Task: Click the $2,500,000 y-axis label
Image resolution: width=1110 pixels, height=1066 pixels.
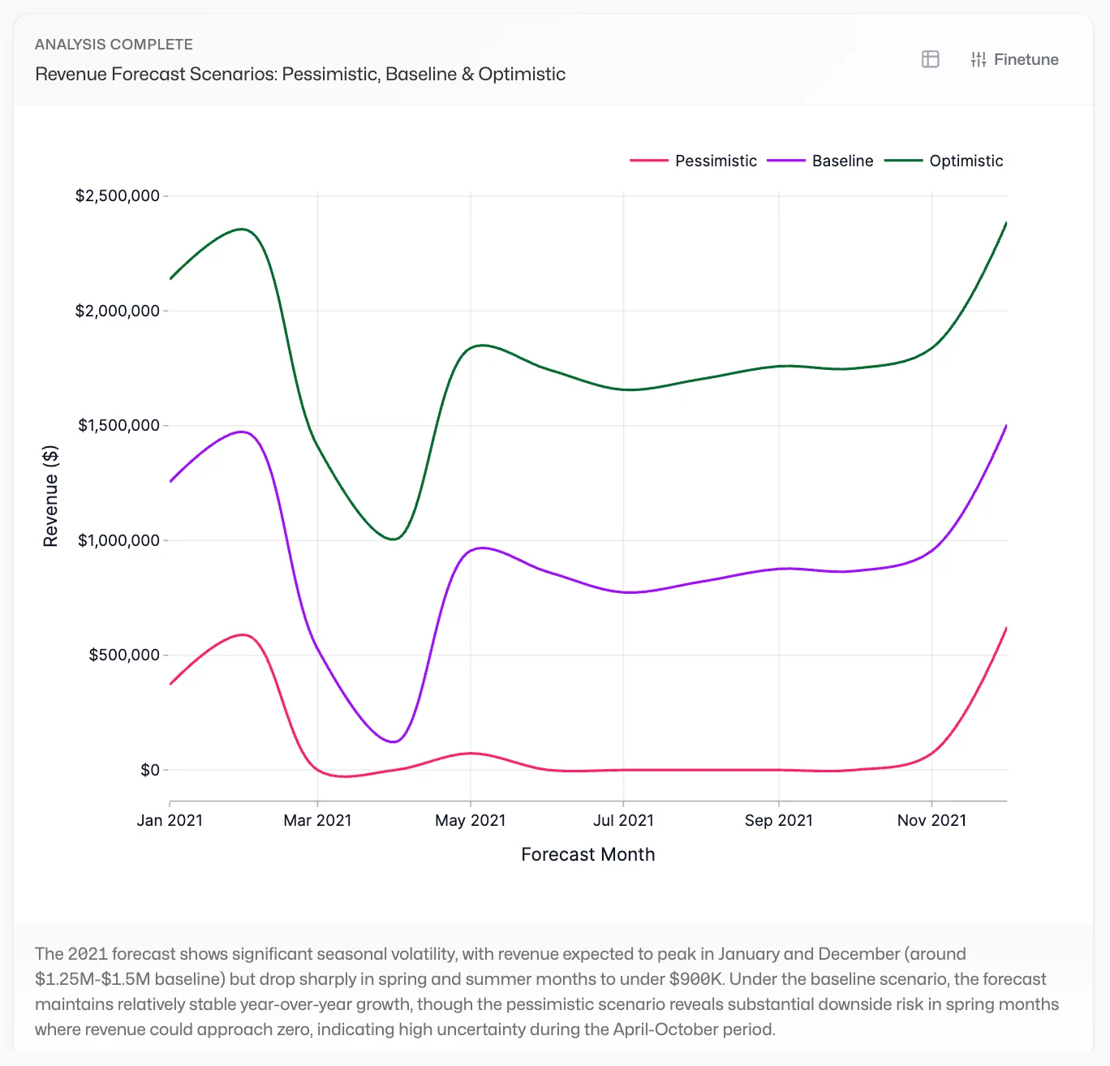Action: [x=117, y=196]
